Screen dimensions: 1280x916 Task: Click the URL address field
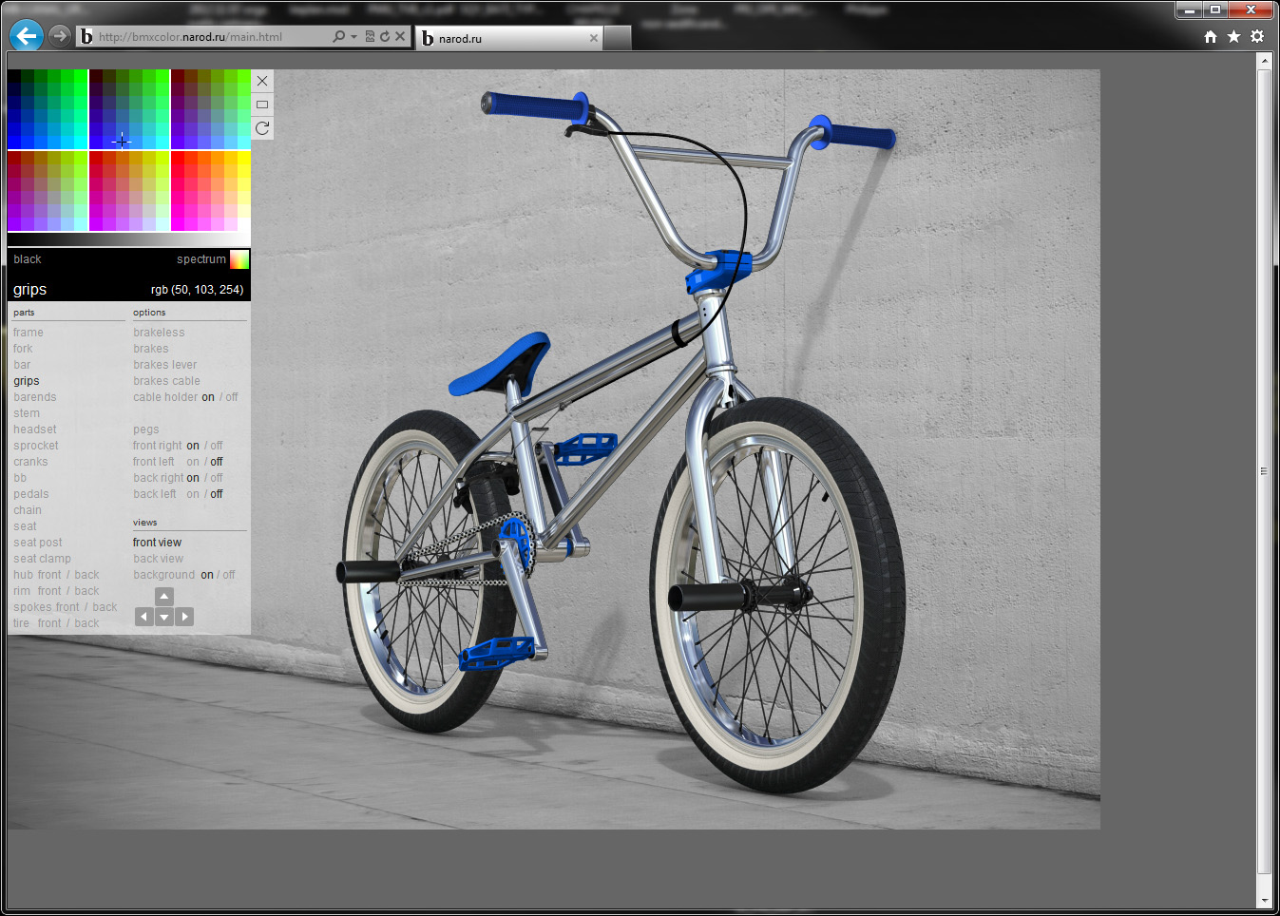[x=209, y=37]
